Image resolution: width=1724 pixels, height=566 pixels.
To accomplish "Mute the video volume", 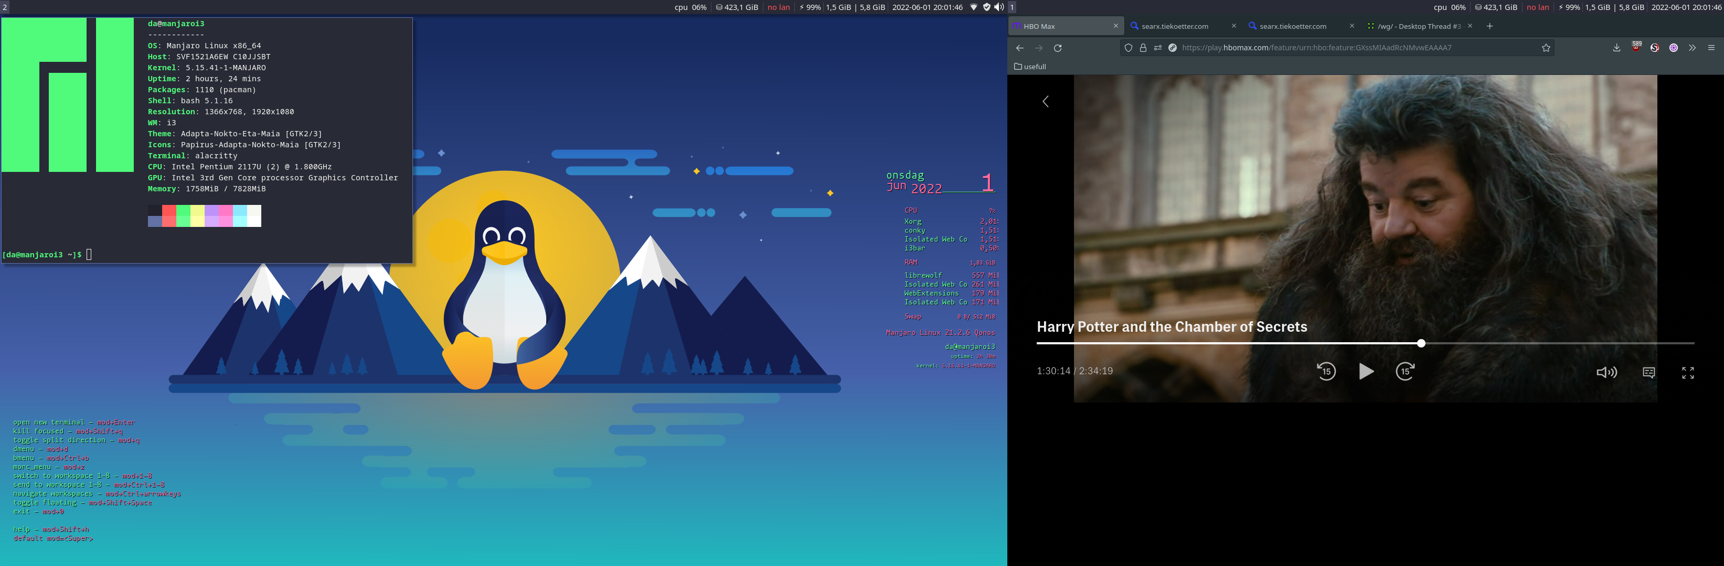I will 1606,372.
